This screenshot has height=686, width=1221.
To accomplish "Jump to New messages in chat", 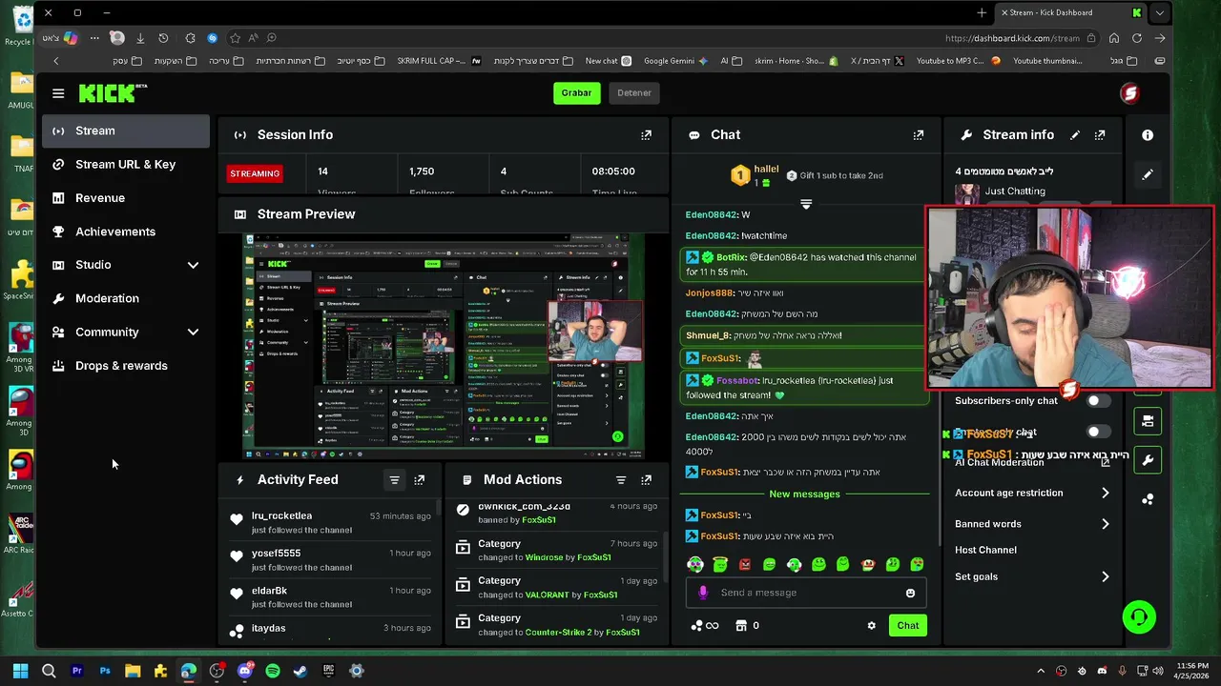I will click(804, 494).
